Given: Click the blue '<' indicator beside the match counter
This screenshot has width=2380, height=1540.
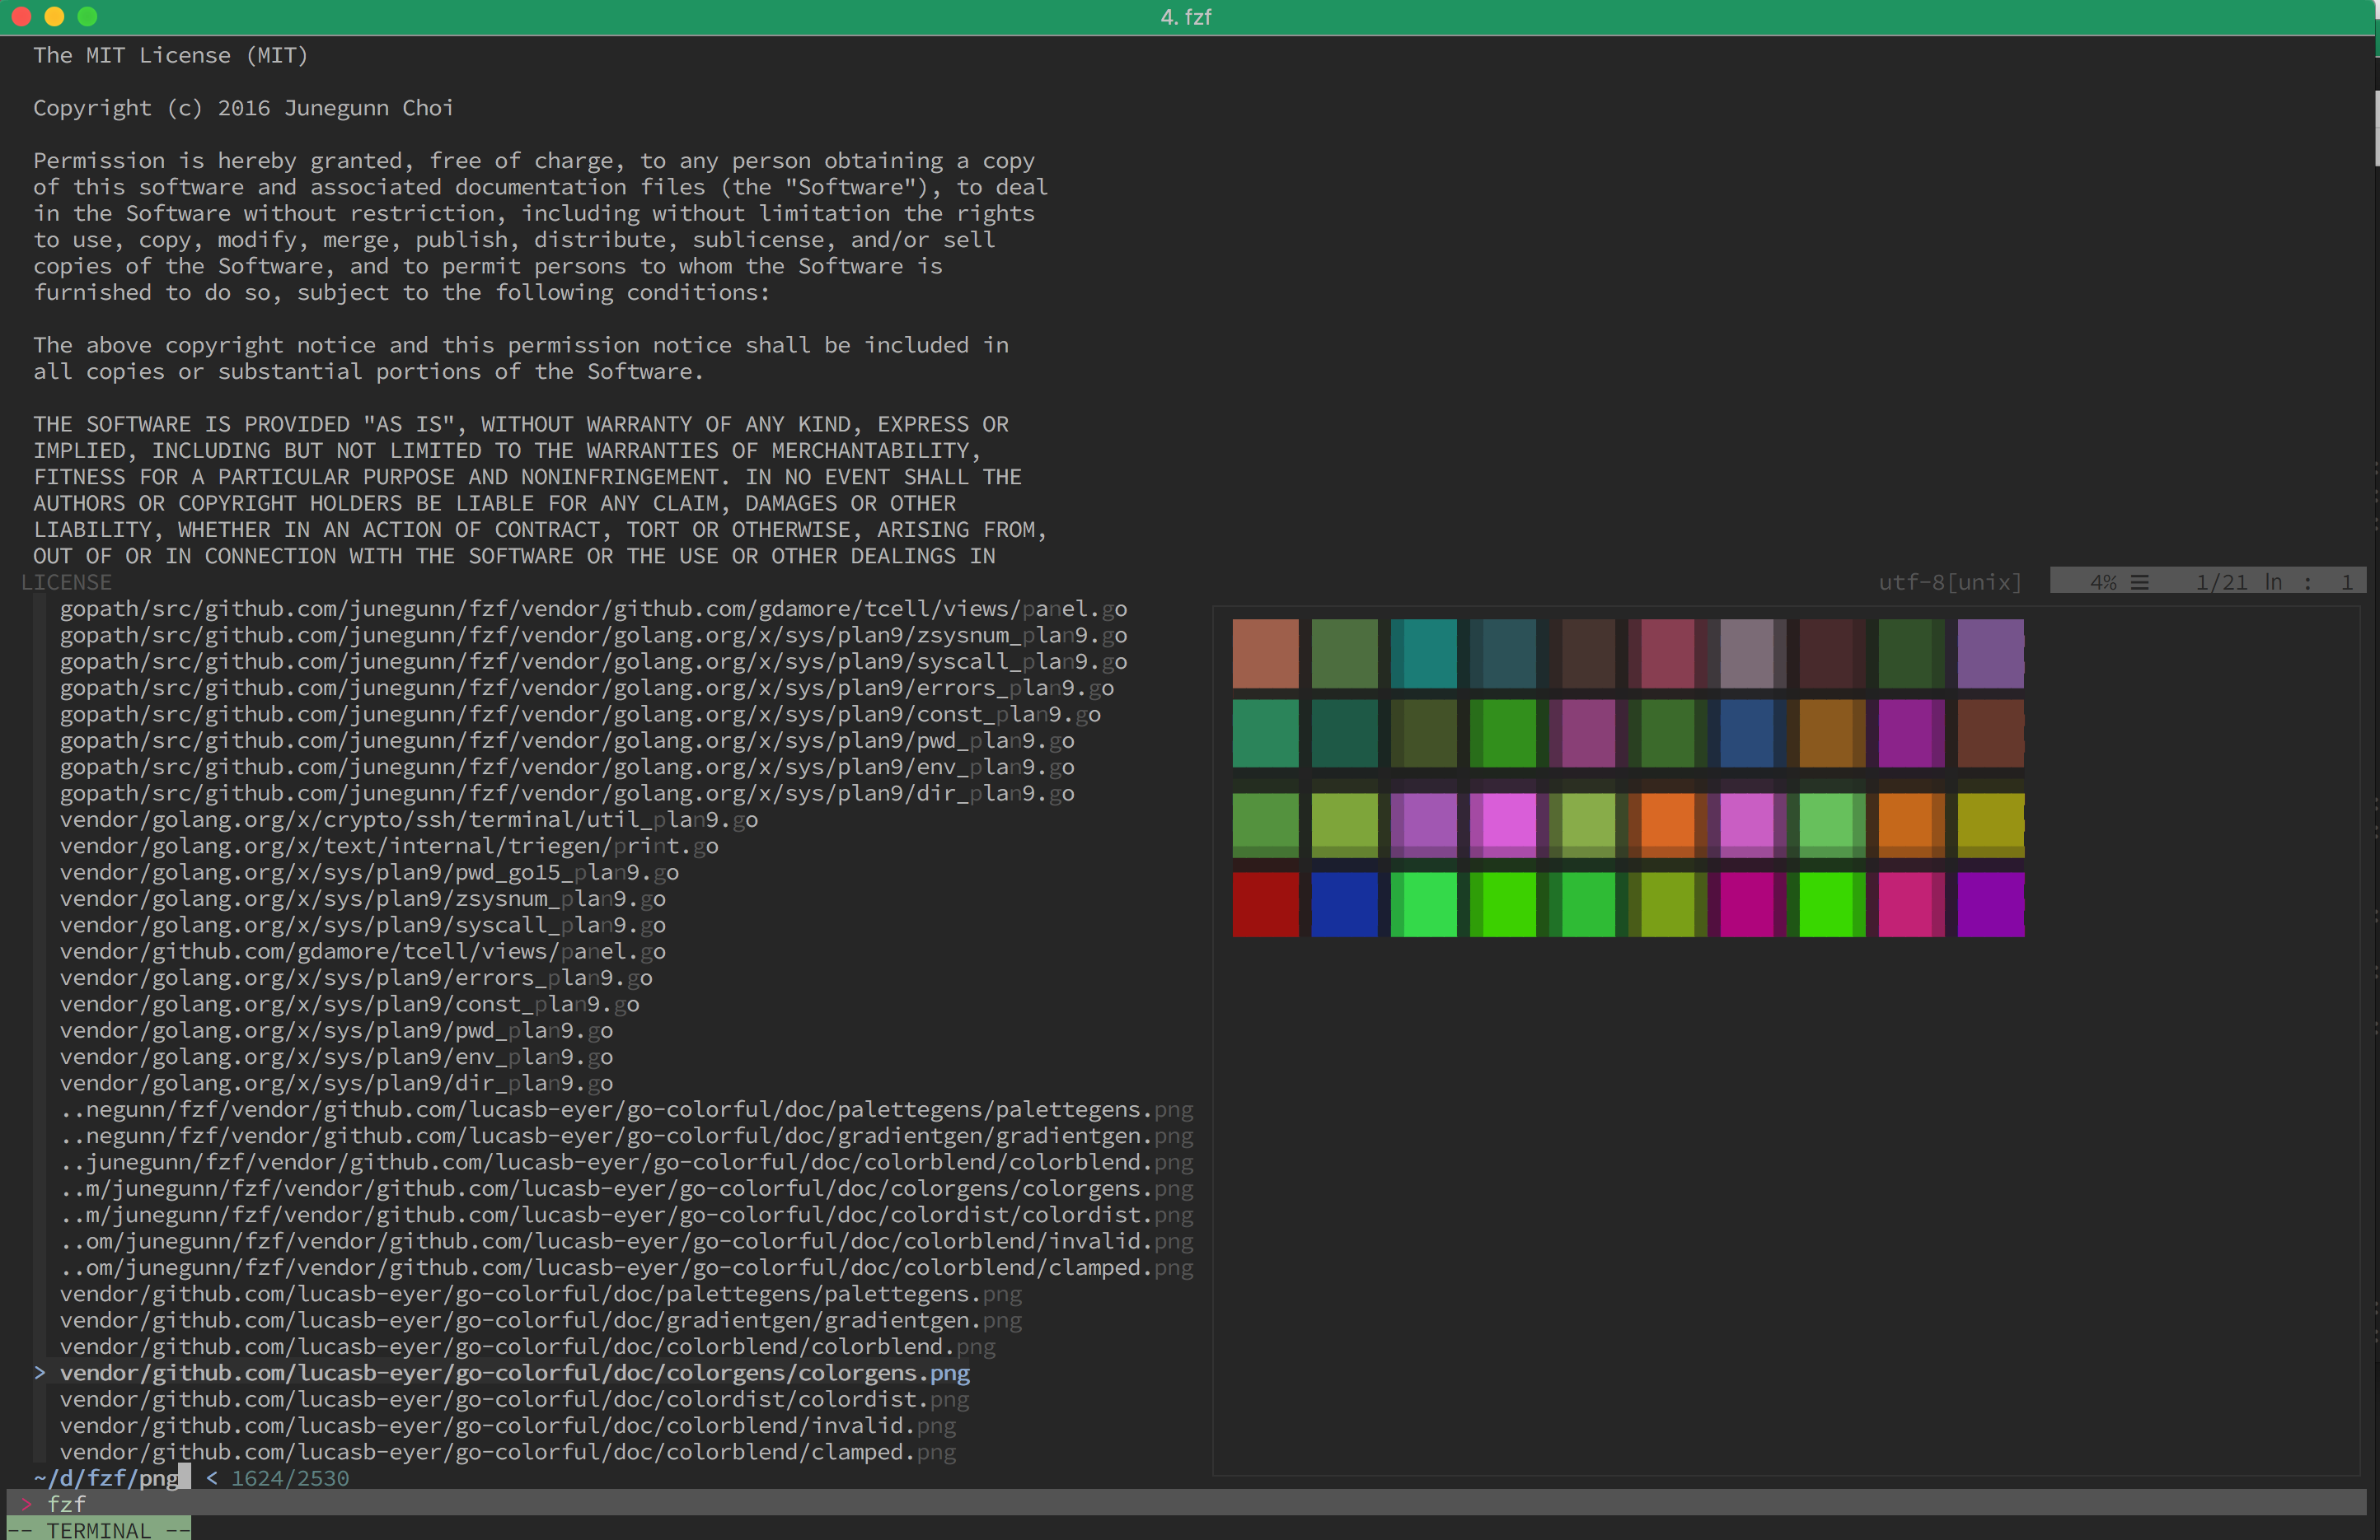Looking at the screenshot, I should click(x=211, y=1478).
